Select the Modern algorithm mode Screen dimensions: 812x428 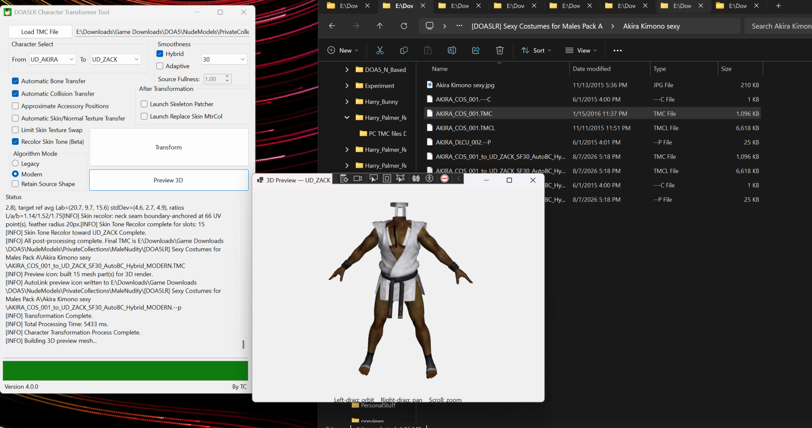coord(15,174)
